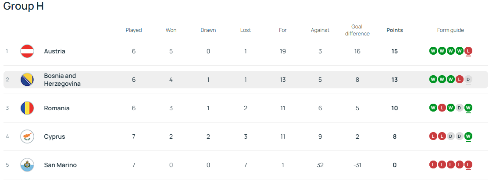Click the Bosnia and Herzegovina flag icon
The height and width of the screenshot is (189, 496).
(x=27, y=80)
